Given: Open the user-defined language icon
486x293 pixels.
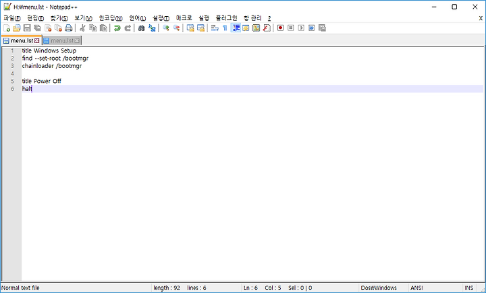Looking at the screenshot, I should (246, 28).
